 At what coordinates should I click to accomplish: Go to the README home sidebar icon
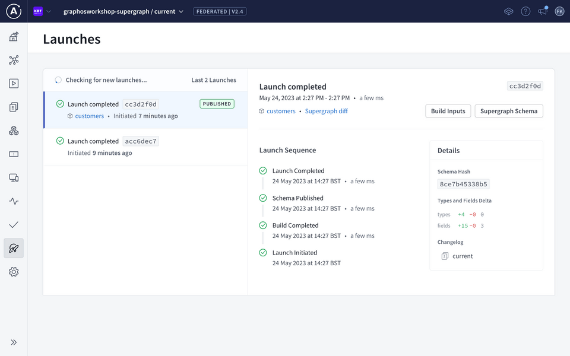pyautogui.click(x=14, y=36)
